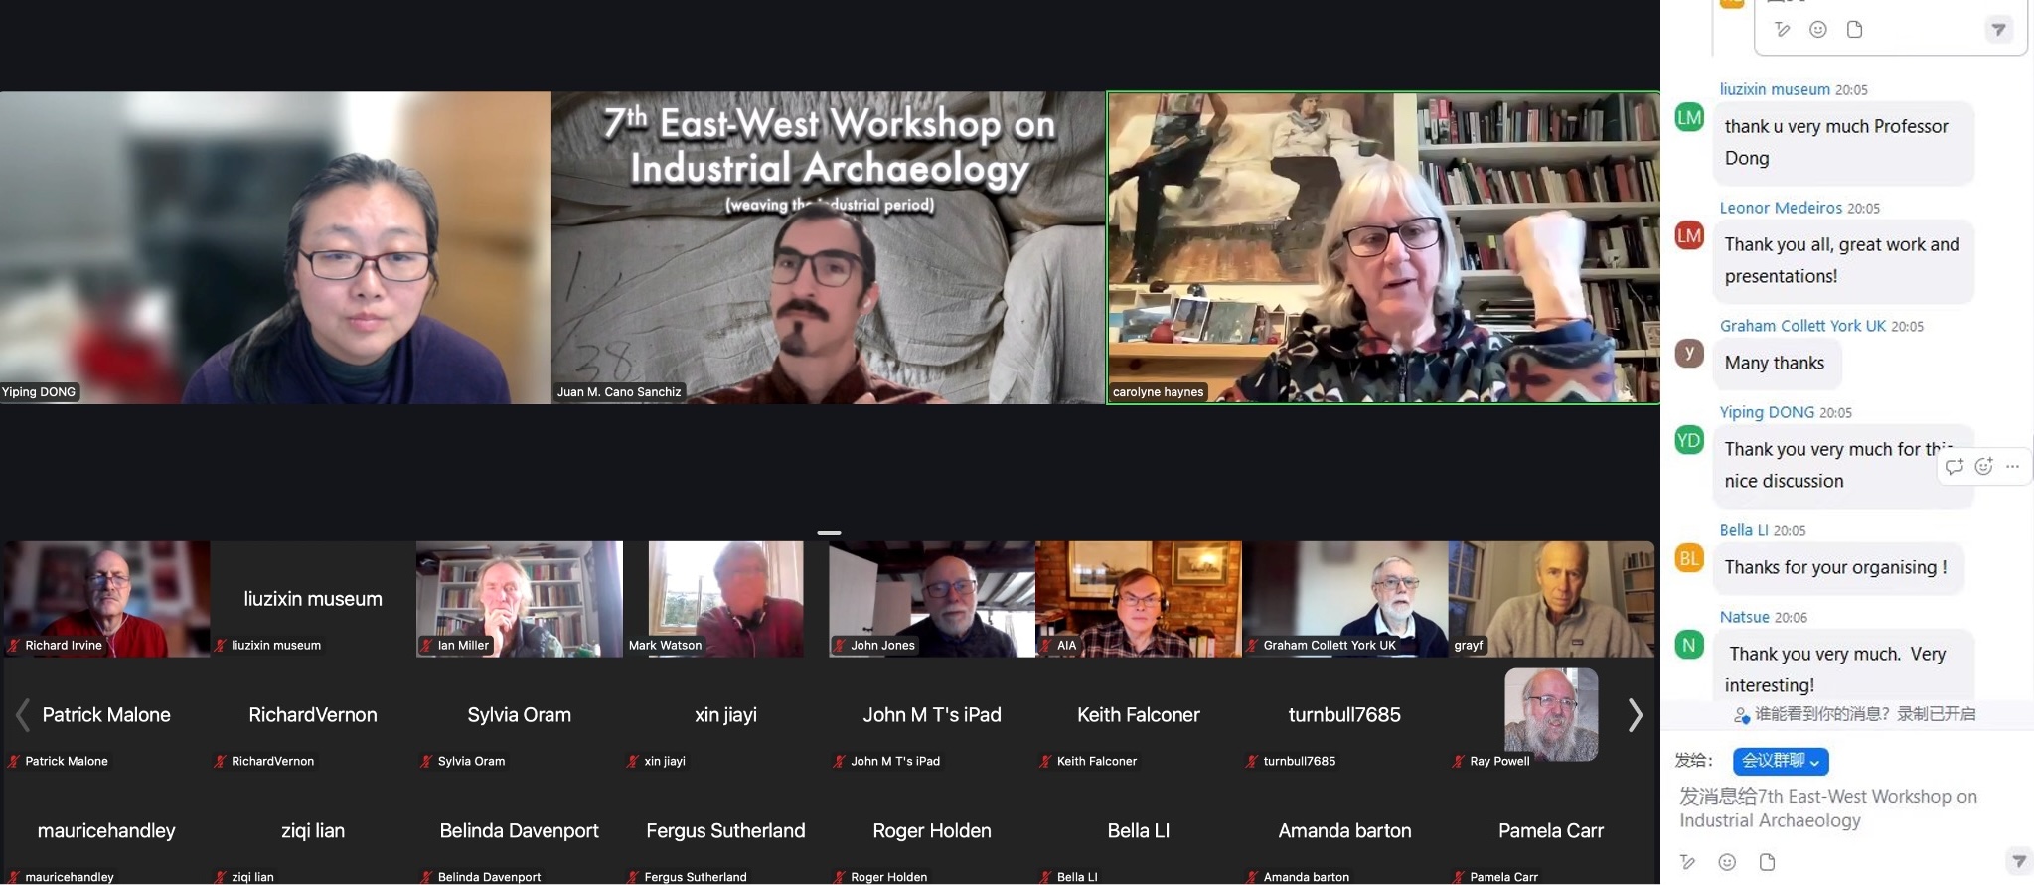2034x885 pixels.
Task: Go to next participant page arrow
Action: (x=1635, y=715)
